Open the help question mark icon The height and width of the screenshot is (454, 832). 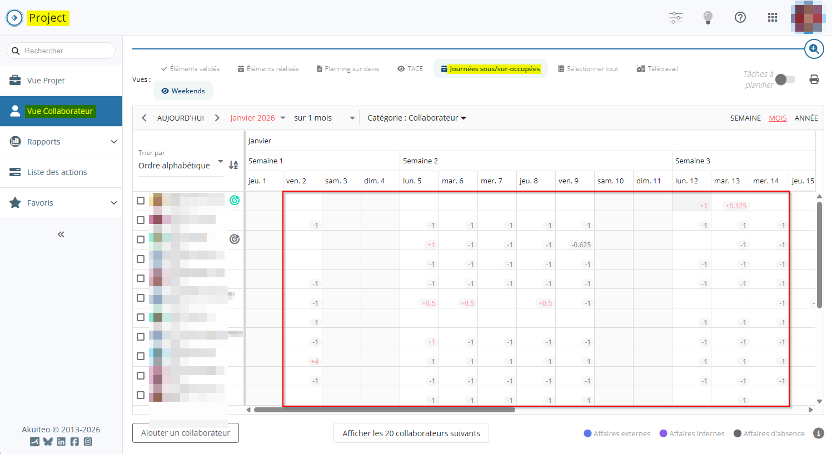740,18
